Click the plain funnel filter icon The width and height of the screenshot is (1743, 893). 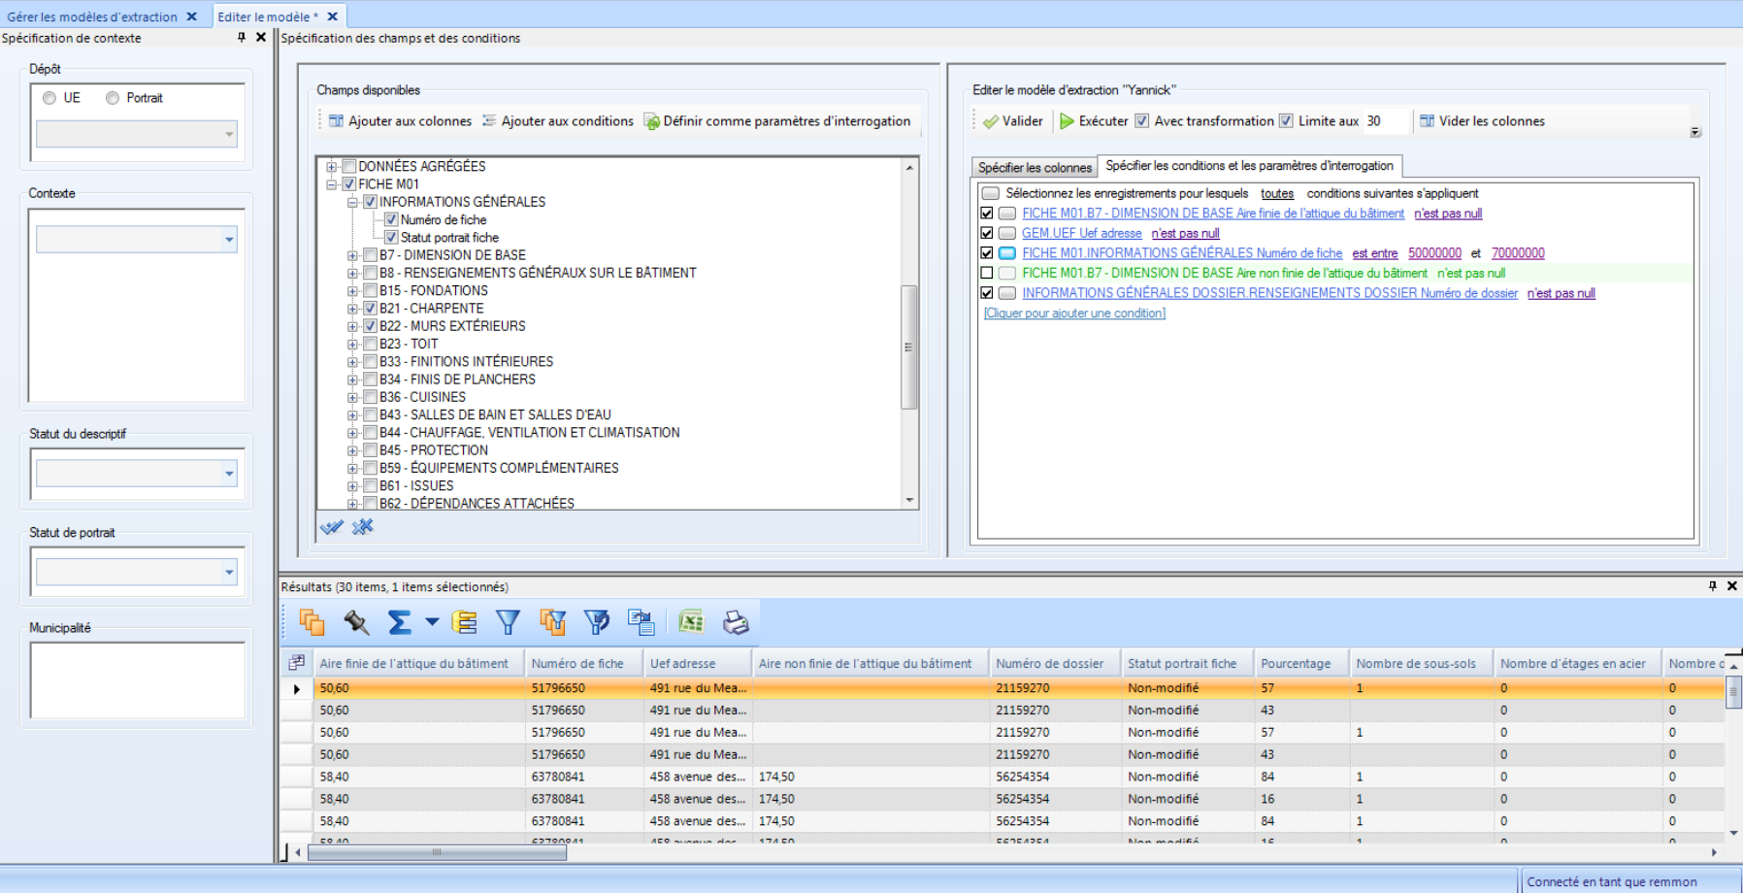coord(508,622)
